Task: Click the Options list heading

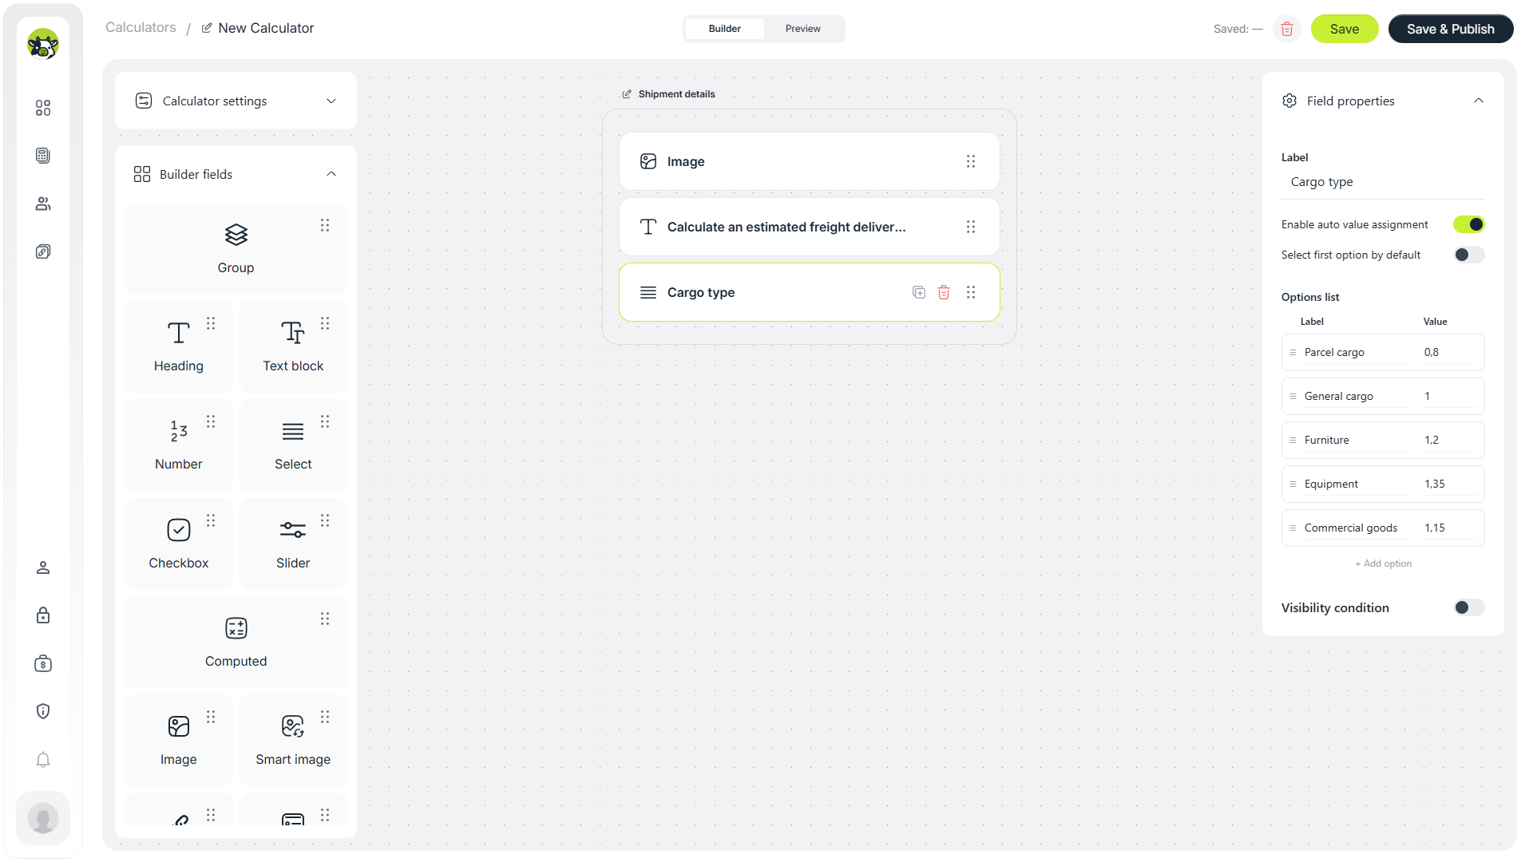Action: click(x=1310, y=297)
